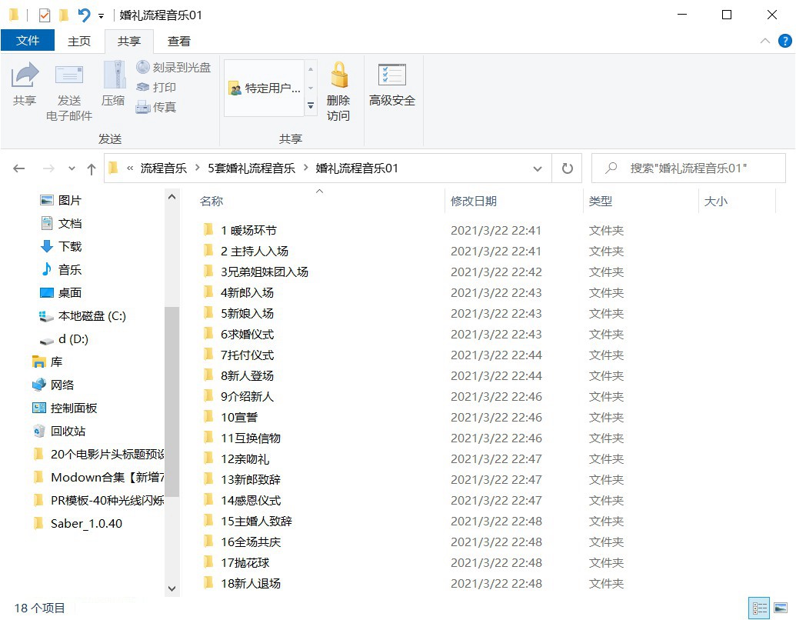Open Network (网络) in navigation pane
Screen dimensions: 796x620
click(53, 385)
